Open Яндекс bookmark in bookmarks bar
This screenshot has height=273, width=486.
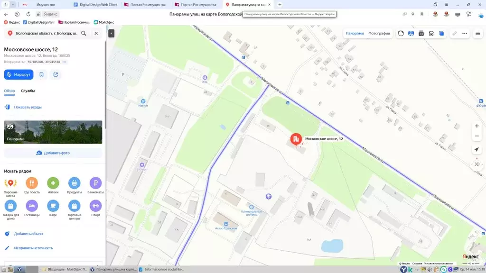point(12,22)
